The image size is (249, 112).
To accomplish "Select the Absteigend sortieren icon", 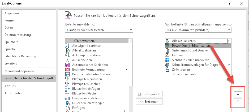I will (x=67, y=46).
